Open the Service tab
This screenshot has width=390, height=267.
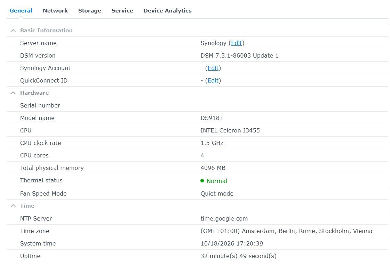122,11
